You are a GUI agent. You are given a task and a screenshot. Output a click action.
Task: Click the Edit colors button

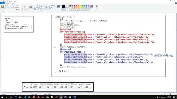coord(92,8)
